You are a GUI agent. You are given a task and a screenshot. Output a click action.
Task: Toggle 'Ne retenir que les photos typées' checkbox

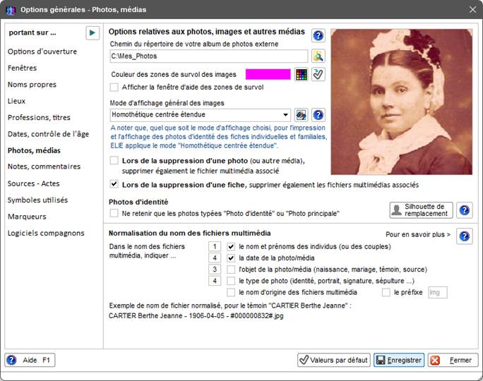(114, 213)
